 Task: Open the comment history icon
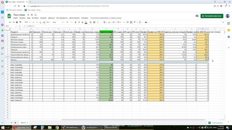pyautogui.click(x=197, y=16)
